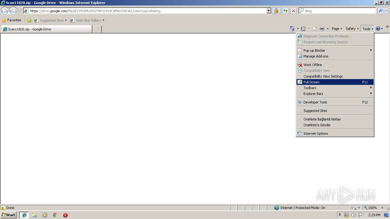Click the status bar warning icon

pos(3,208)
